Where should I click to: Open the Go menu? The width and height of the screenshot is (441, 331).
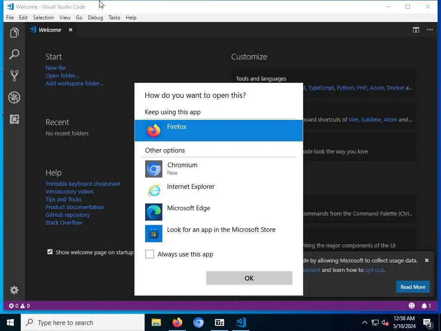pyautogui.click(x=79, y=17)
